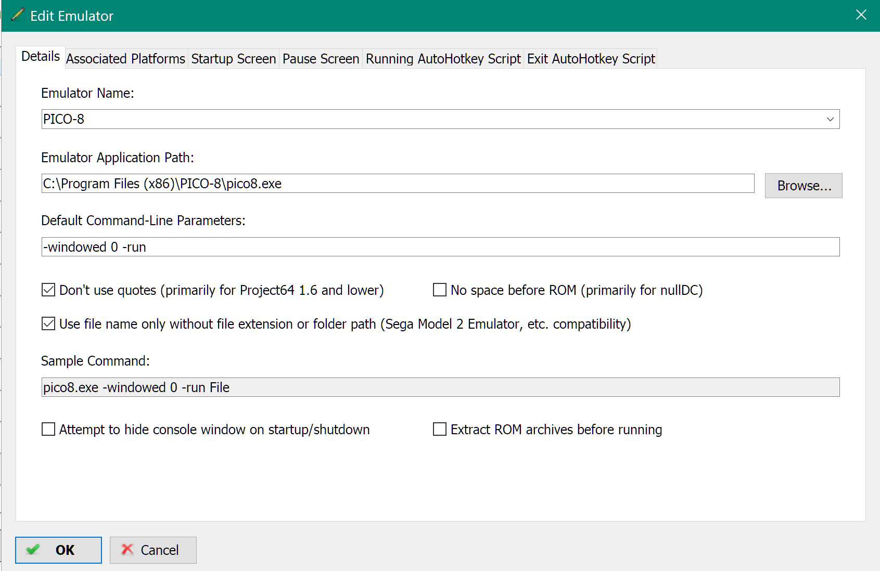Enable Attempt to hide console window
Viewport: 880px width, 571px height.
[48, 429]
